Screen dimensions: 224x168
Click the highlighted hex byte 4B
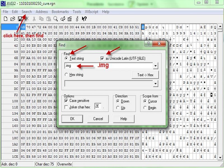coord(23,27)
